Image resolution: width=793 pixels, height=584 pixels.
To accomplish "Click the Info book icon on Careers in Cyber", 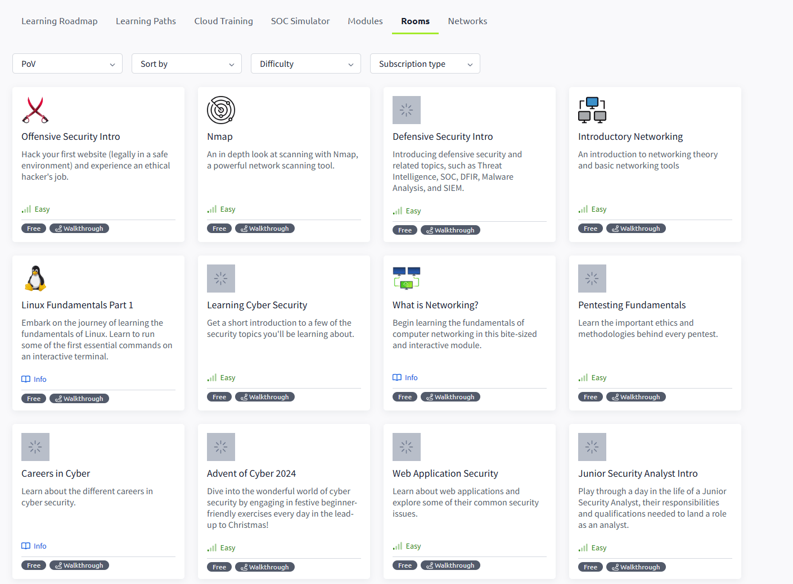I will pyautogui.click(x=26, y=546).
